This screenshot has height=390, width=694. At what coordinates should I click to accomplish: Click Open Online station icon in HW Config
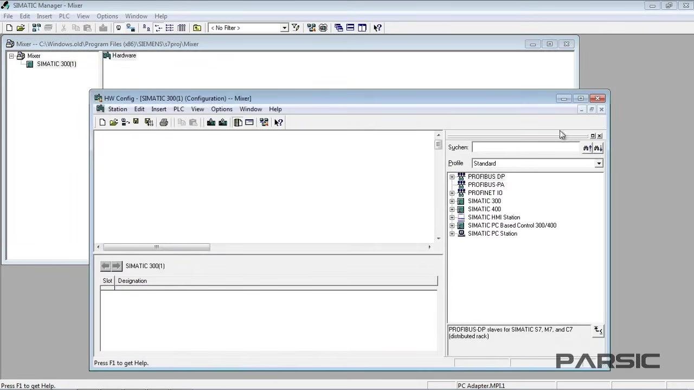click(x=125, y=122)
